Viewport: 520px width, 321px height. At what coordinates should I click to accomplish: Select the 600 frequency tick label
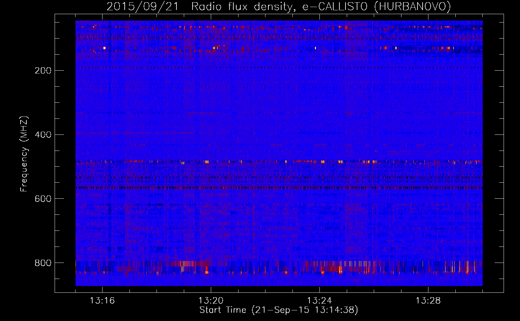[43, 199]
